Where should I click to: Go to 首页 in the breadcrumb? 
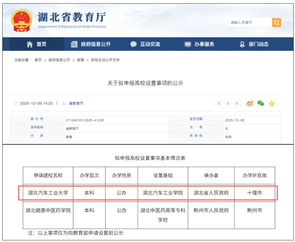coord(38,60)
